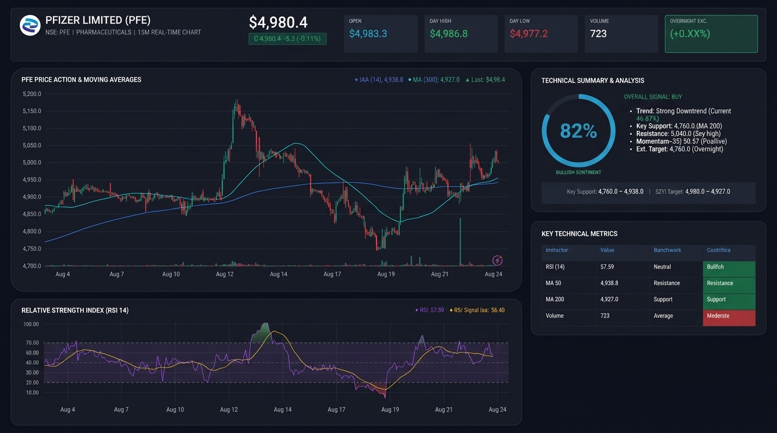The image size is (777, 433).
Task: Open the OVERNIGHT EXC. card
Action: click(711, 34)
